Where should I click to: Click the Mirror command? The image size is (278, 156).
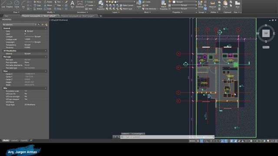click(48, 5)
